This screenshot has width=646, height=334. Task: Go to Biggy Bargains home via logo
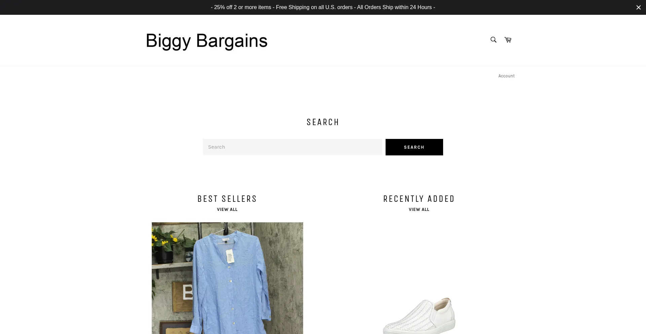(x=207, y=41)
